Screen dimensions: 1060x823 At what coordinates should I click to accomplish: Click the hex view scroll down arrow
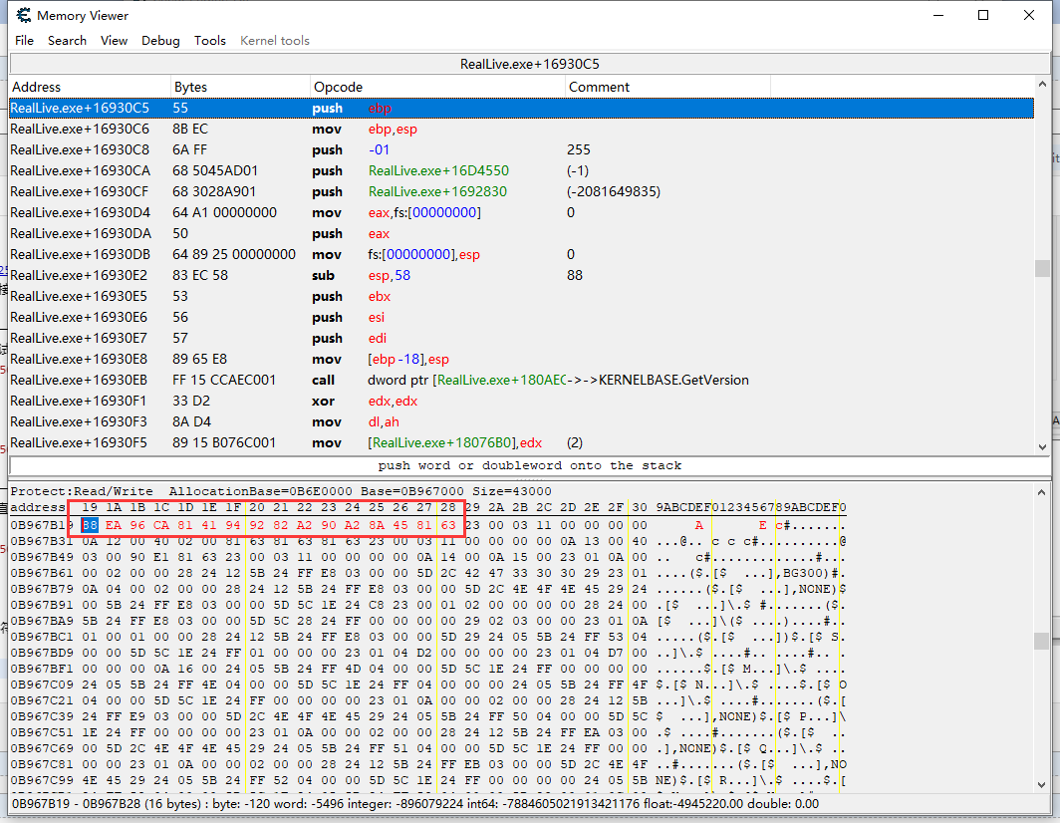click(x=1042, y=785)
